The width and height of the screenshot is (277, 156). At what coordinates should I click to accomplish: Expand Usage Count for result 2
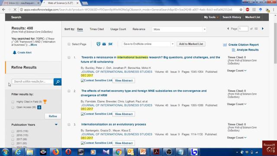point(237,104)
